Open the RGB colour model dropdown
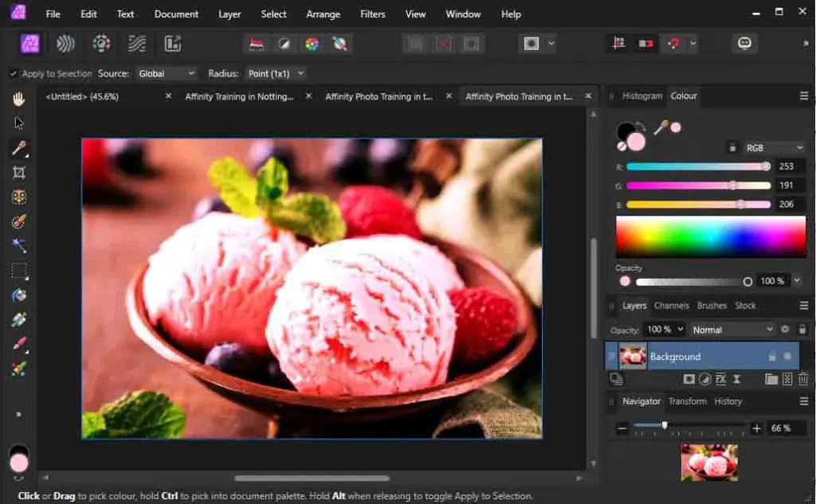This screenshot has height=504, width=816. (774, 148)
